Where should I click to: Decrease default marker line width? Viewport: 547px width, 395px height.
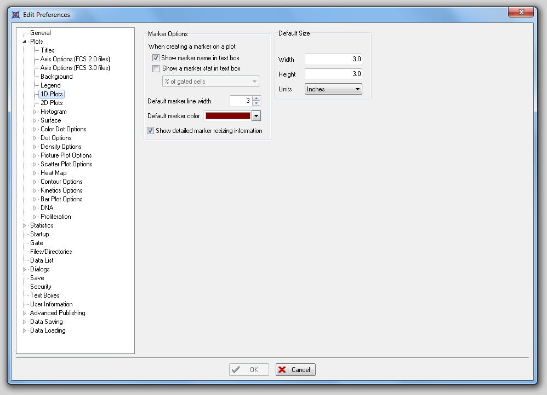coord(257,103)
